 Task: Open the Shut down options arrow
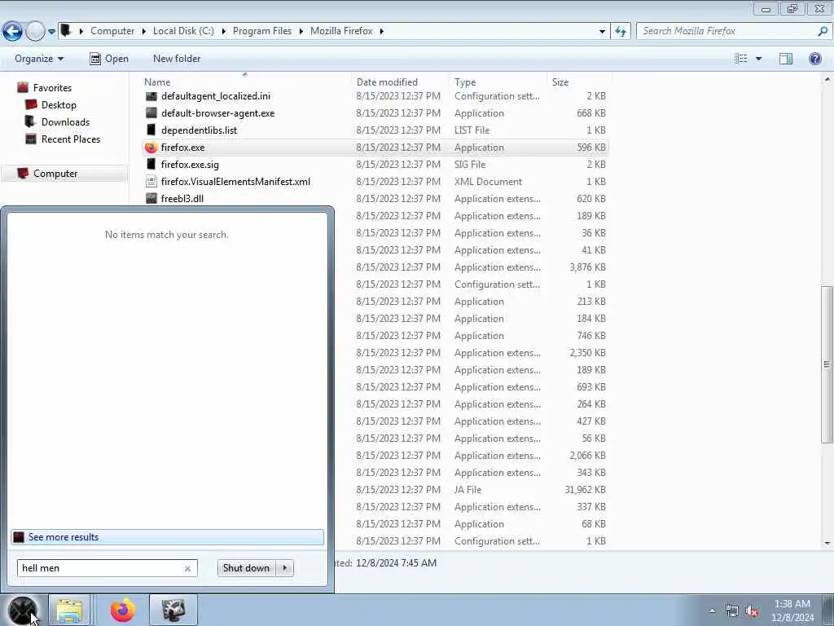coord(285,568)
